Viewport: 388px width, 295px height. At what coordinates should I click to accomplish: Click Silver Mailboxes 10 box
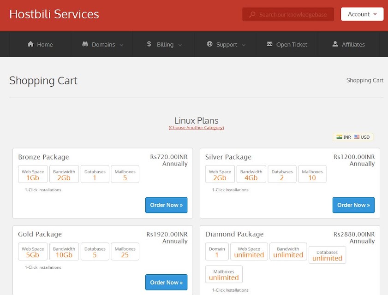[312, 174]
